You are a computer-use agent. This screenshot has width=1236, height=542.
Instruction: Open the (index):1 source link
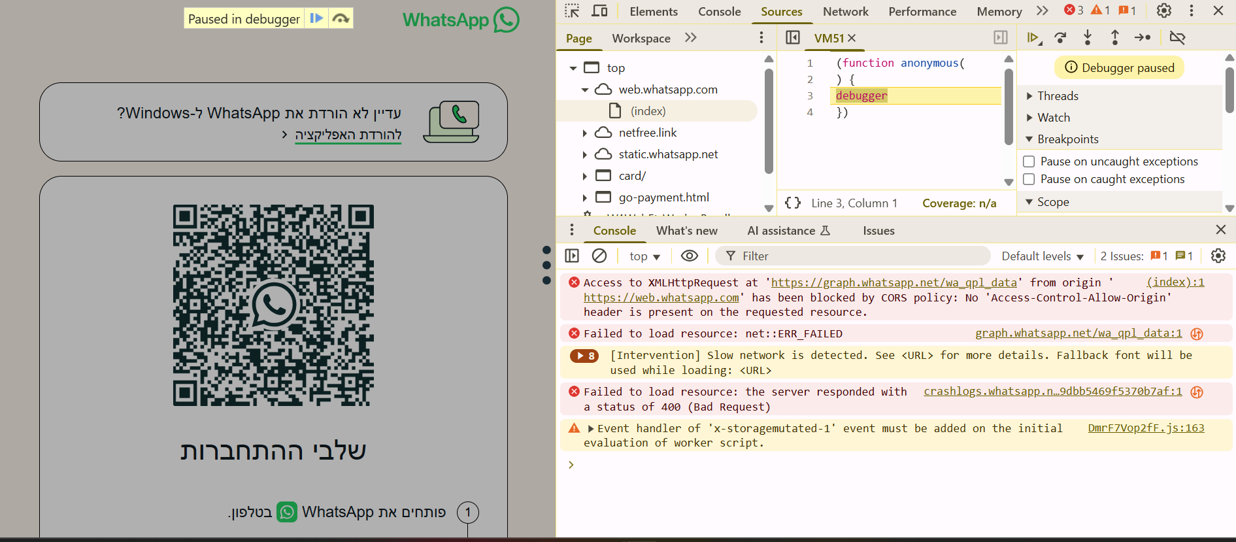tap(1175, 282)
